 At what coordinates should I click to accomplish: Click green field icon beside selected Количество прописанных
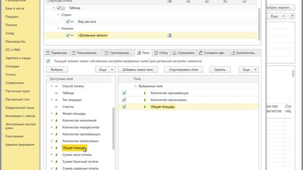pyautogui.click(x=144, y=100)
